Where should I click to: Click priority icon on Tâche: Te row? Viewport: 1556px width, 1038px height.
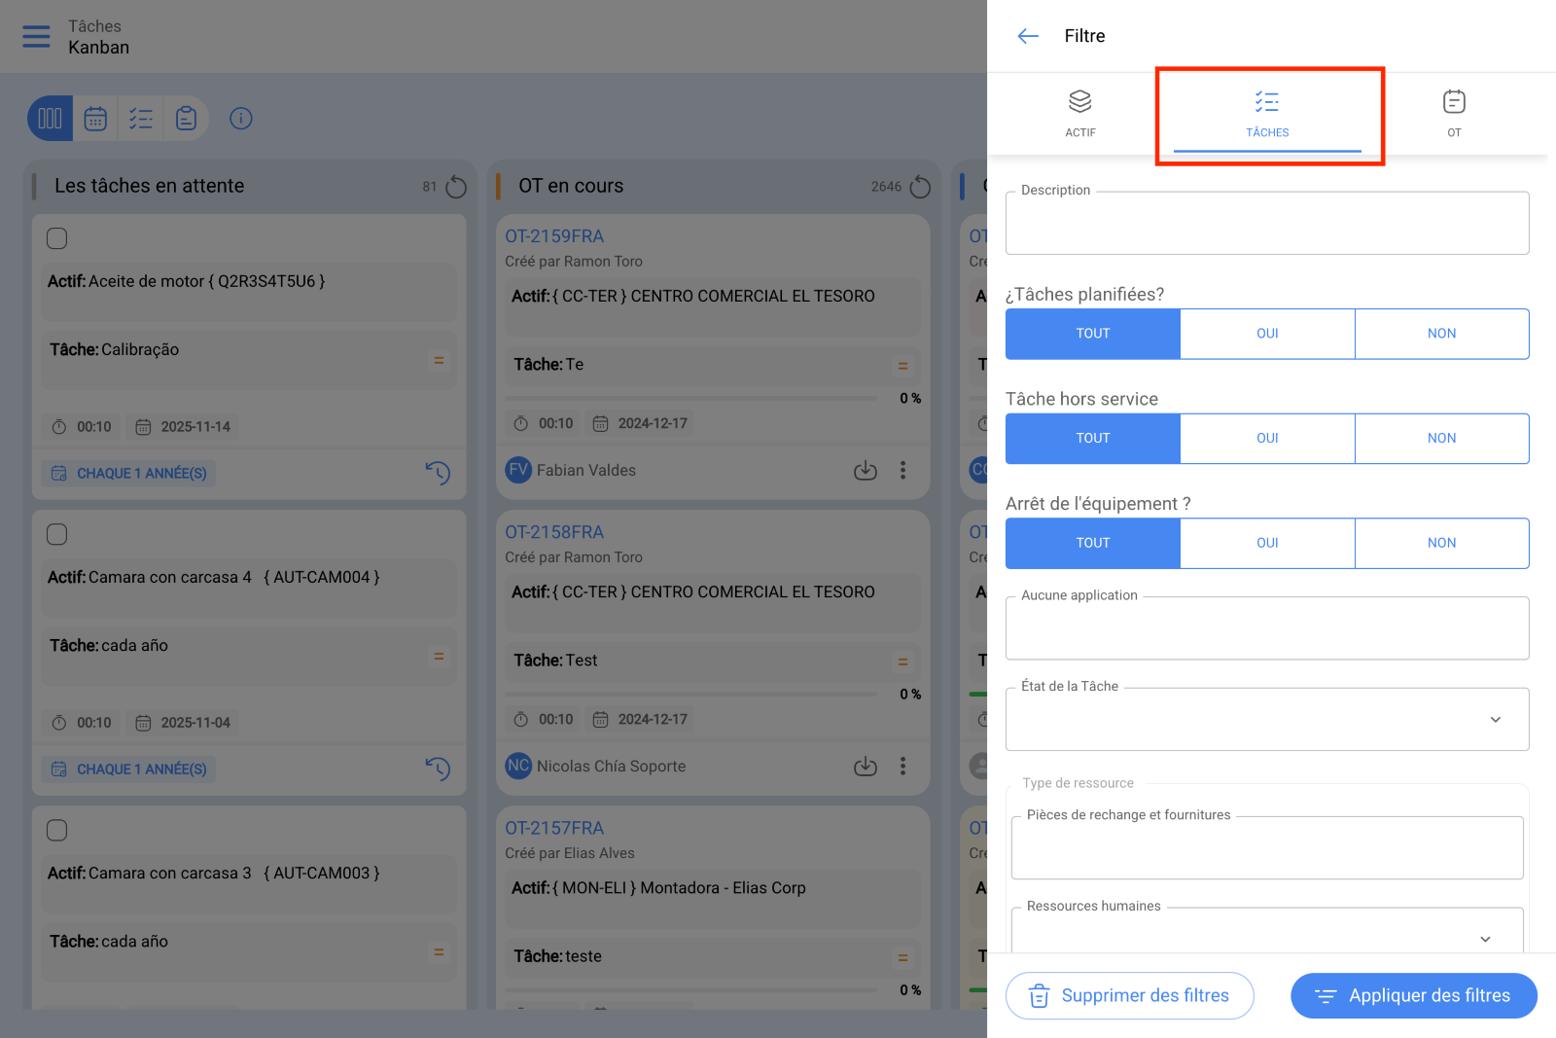(902, 367)
